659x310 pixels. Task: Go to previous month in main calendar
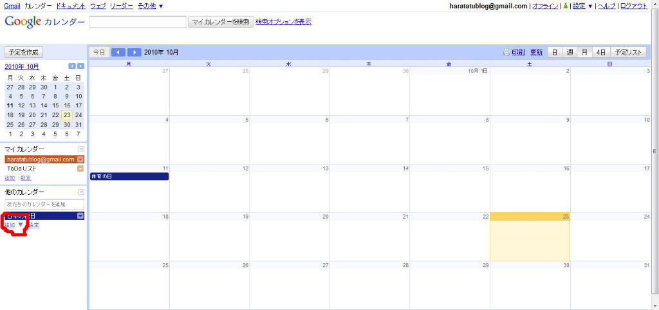pyautogui.click(x=118, y=53)
